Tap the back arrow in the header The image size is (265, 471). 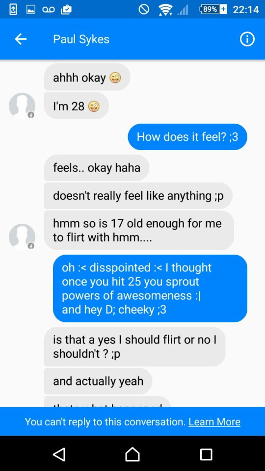click(21, 39)
